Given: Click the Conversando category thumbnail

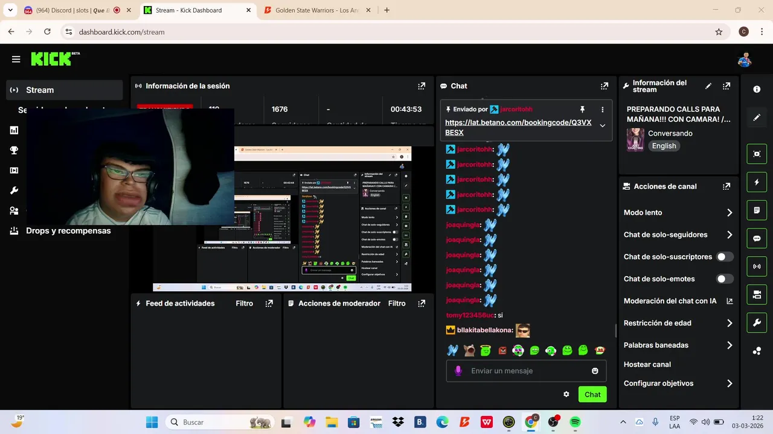Looking at the screenshot, I should point(635,139).
